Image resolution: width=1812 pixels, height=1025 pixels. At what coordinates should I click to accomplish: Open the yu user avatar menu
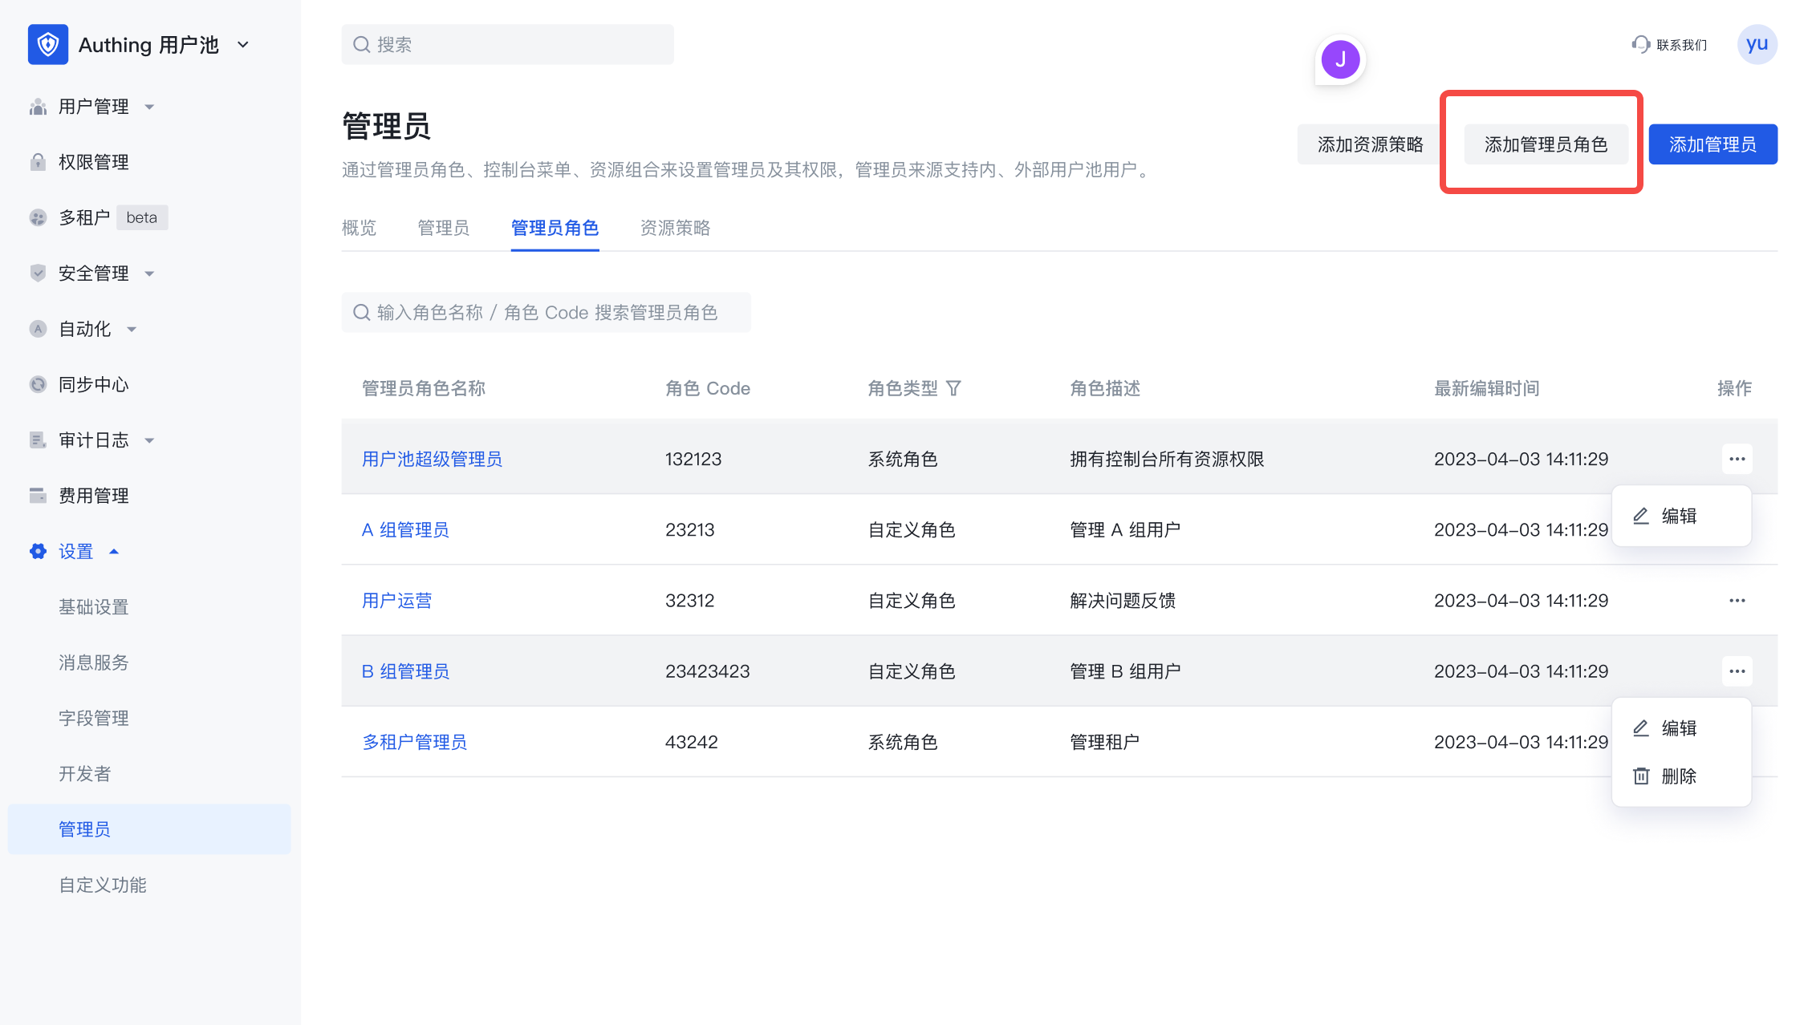tap(1757, 44)
